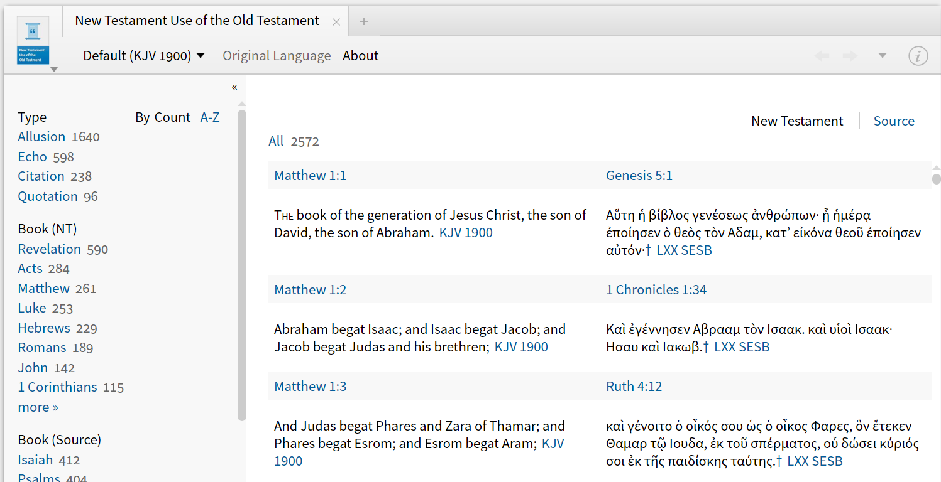The height and width of the screenshot is (482, 941).
Task: Click the New Testament Use resource book icon
Action: (33, 43)
